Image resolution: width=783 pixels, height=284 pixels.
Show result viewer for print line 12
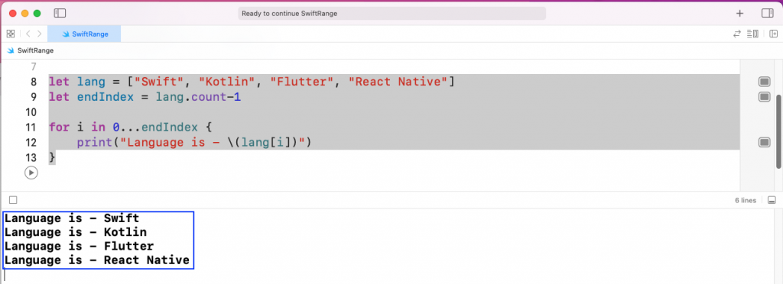click(764, 143)
